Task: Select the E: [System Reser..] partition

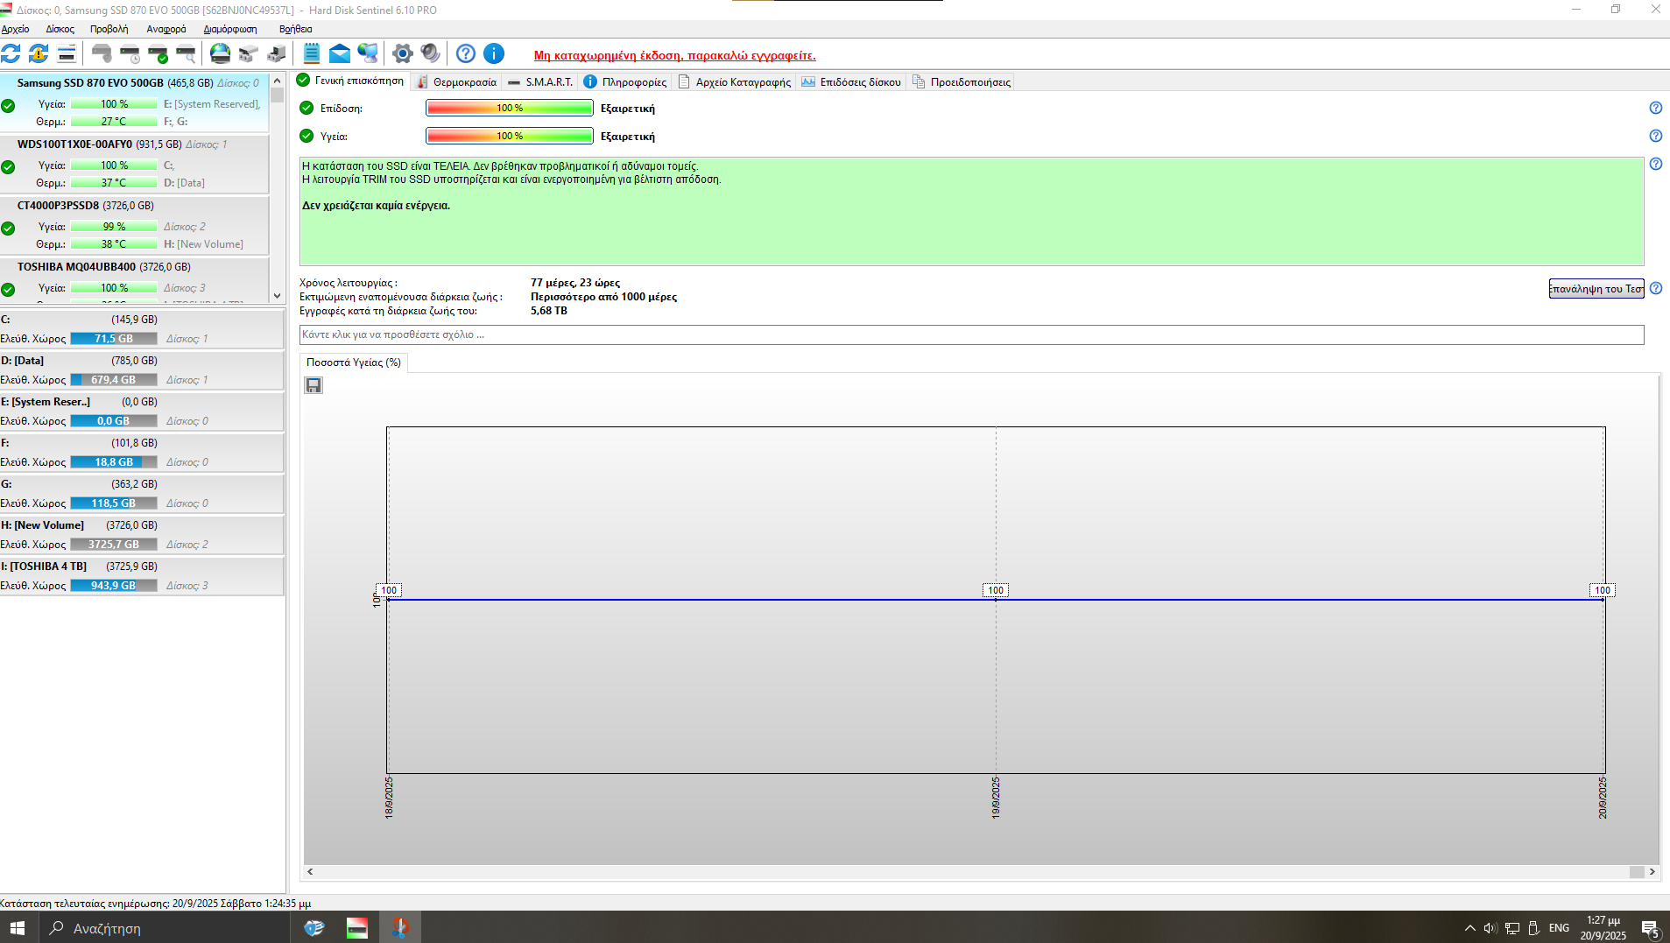Action: (142, 412)
